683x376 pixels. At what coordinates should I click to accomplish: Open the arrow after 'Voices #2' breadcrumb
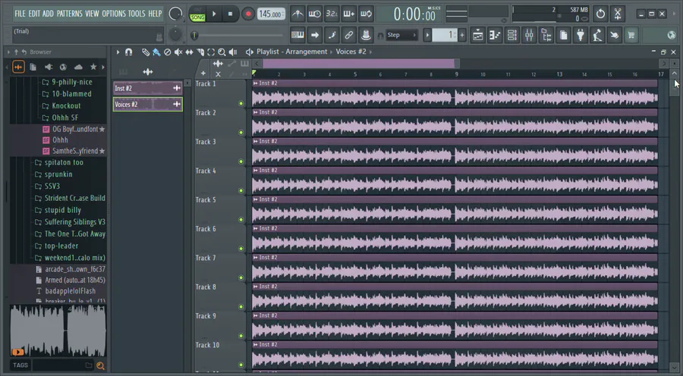point(370,52)
